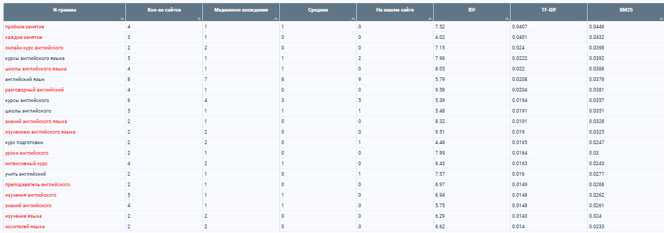Click sort arrow in Кол-во сайтов header
The image size is (664, 233).
coord(199,19)
